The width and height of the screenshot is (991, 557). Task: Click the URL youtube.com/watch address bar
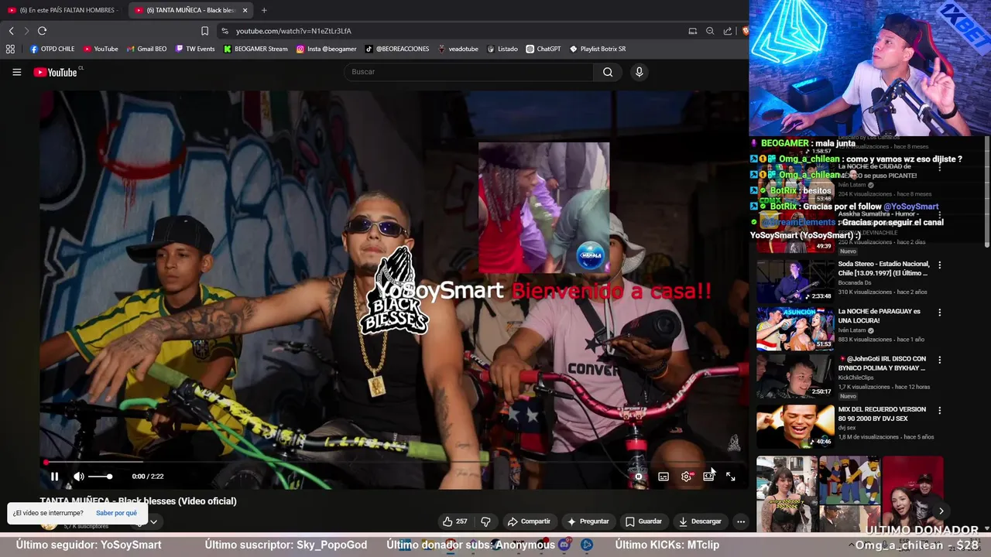coord(293,31)
